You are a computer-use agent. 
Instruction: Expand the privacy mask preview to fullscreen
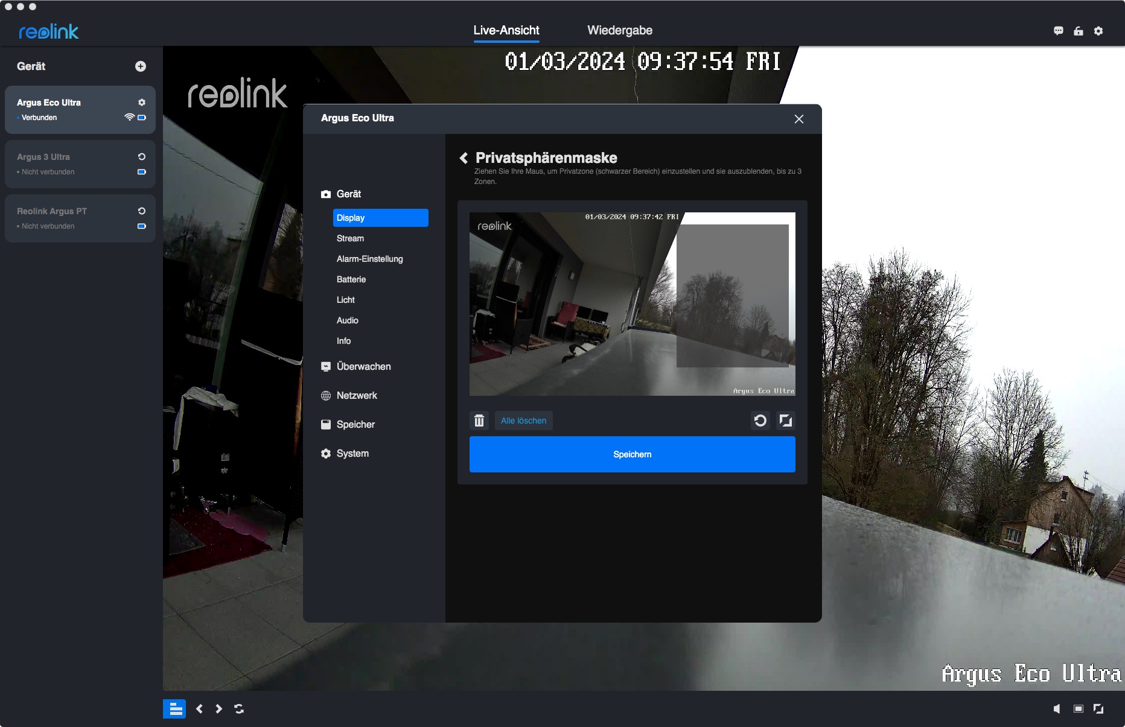(785, 421)
